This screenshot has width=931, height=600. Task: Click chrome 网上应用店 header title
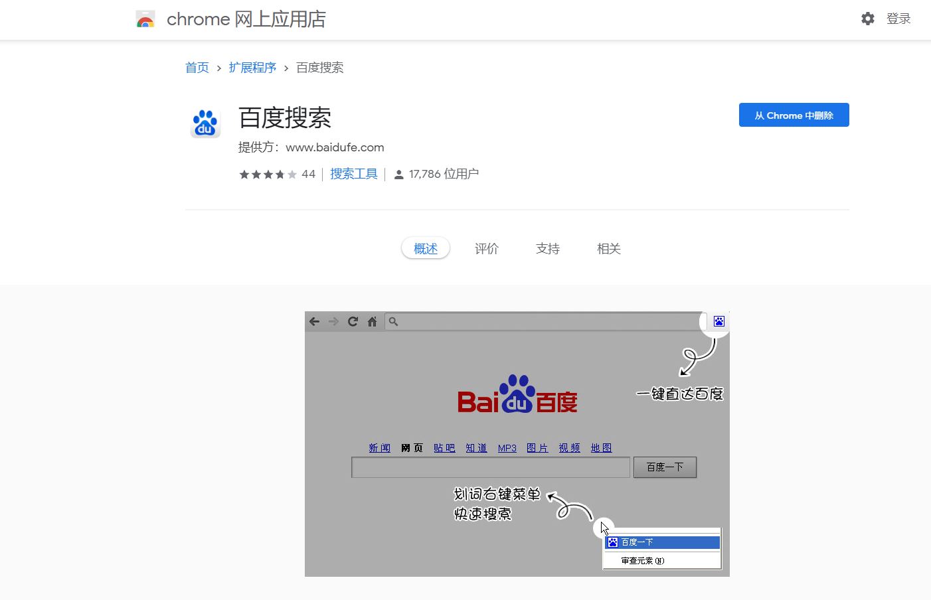(246, 19)
